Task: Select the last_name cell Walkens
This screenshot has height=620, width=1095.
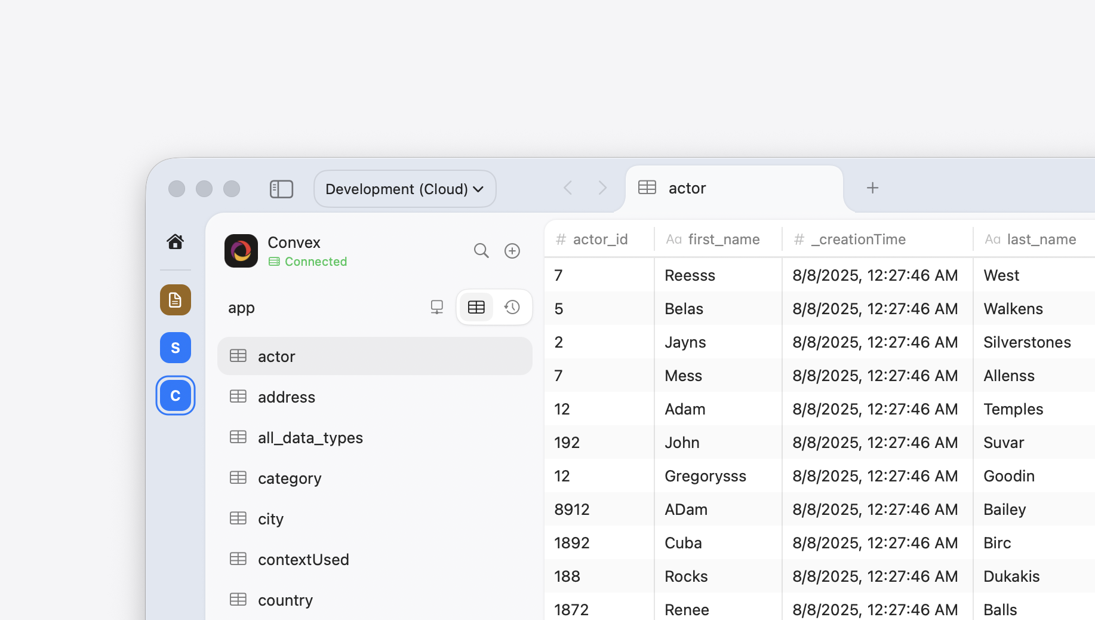Action: (x=1035, y=309)
